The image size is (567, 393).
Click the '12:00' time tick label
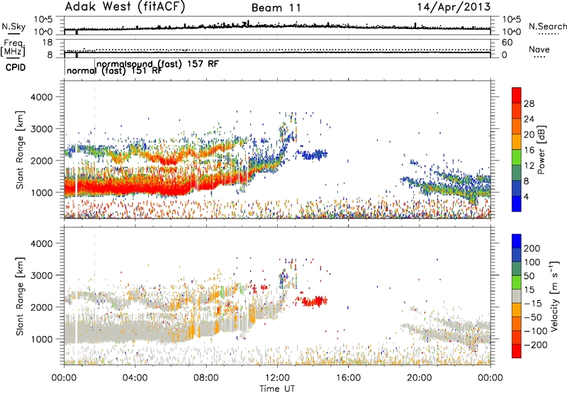pyautogui.click(x=277, y=378)
